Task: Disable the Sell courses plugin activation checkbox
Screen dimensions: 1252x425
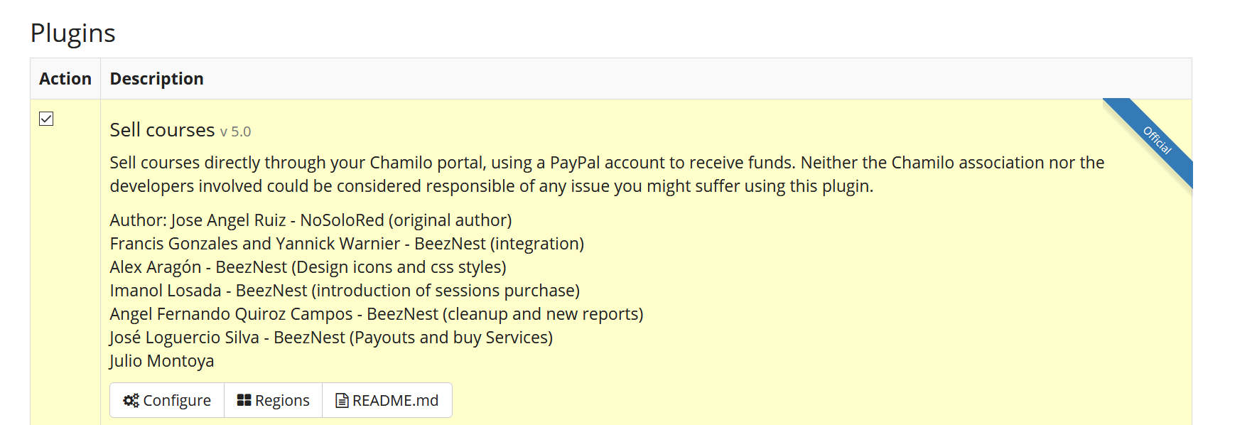Action: tap(46, 119)
